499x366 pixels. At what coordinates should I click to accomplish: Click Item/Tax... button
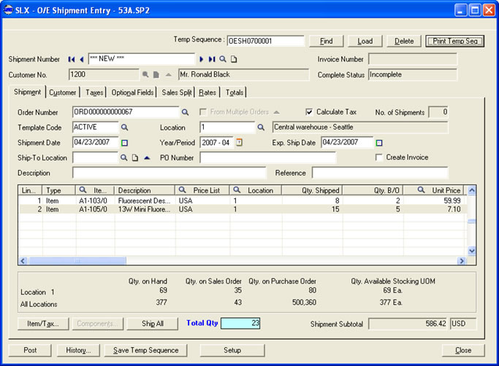coord(43,324)
